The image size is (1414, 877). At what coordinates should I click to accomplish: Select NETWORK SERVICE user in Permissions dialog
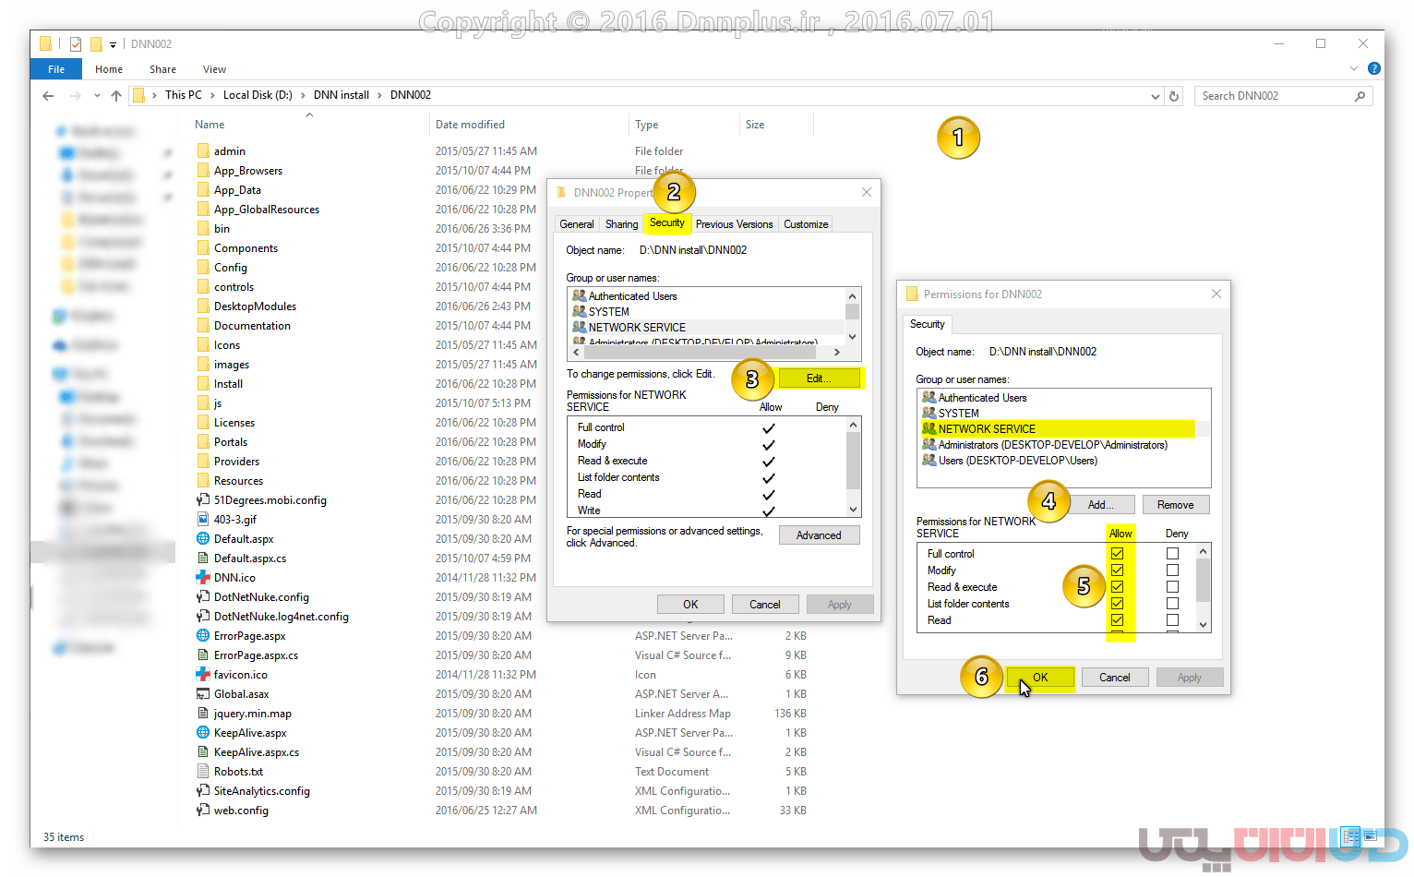pyautogui.click(x=987, y=429)
